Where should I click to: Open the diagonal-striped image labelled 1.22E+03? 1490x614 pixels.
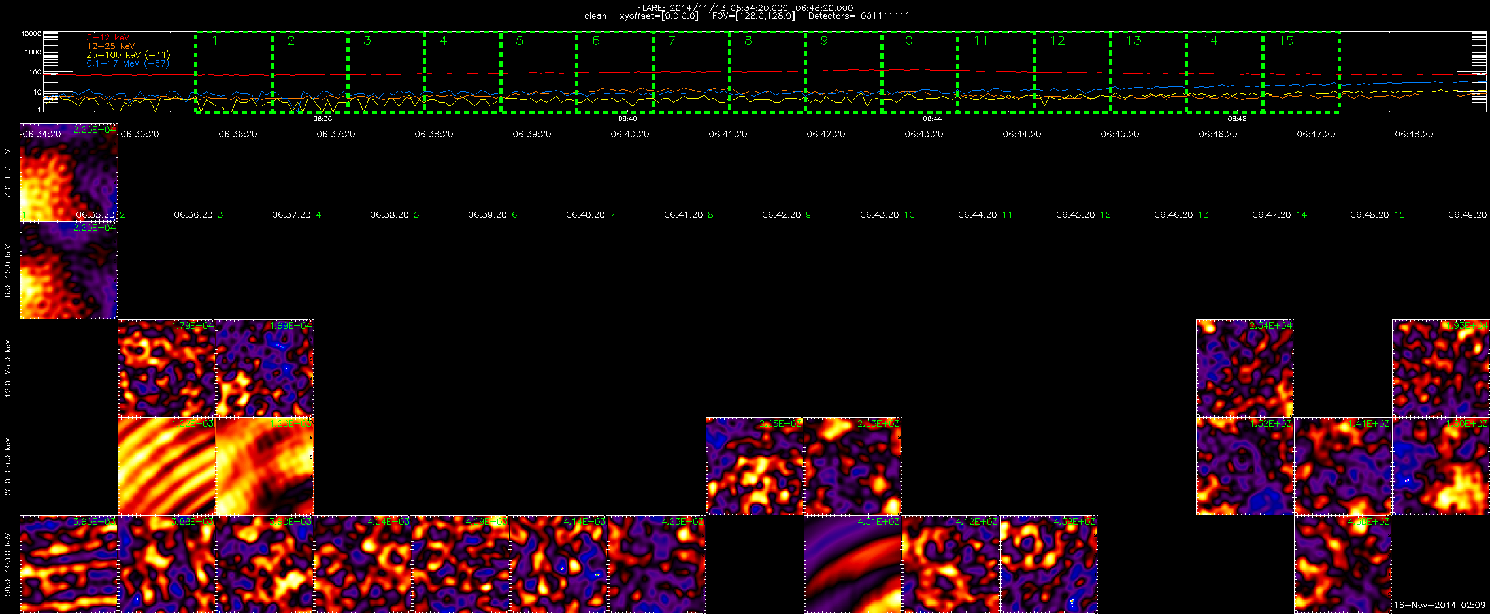point(167,466)
